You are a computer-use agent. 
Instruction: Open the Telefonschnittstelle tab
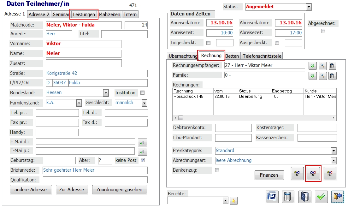coord(262,56)
